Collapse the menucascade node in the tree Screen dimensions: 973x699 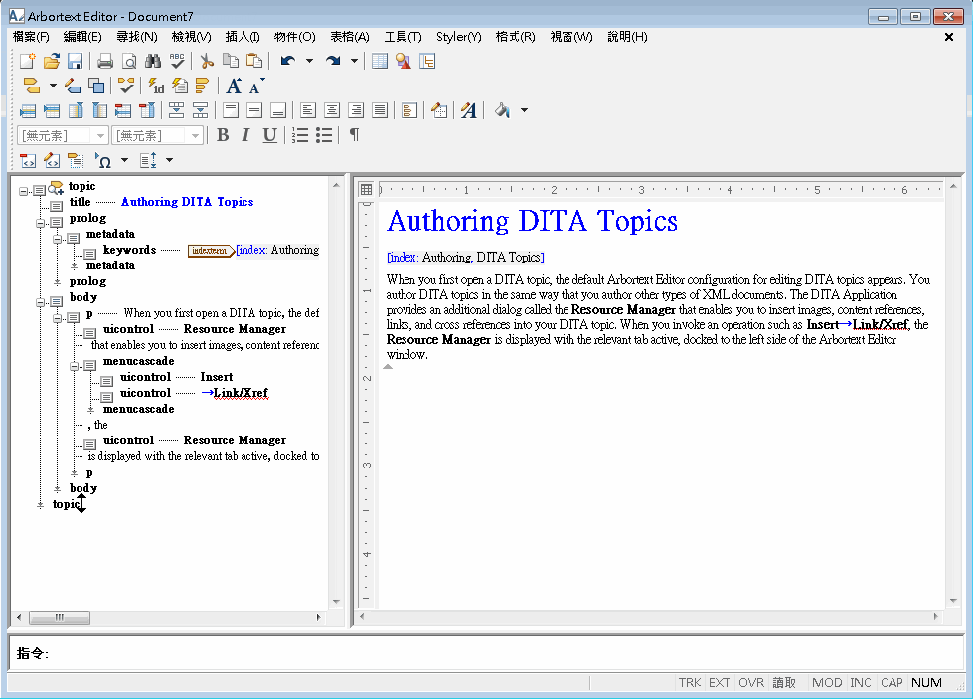pyautogui.click(x=75, y=366)
